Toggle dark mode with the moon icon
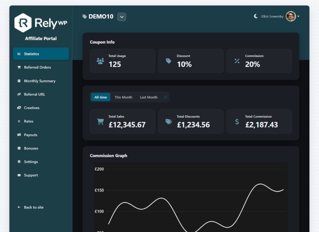 tap(256, 16)
